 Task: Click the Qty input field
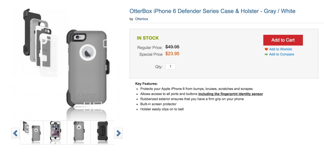[x=170, y=67]
